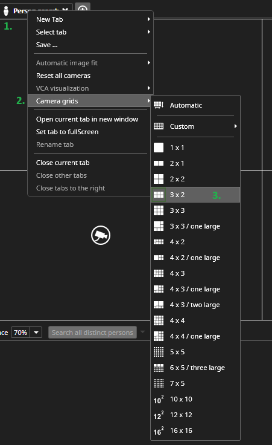The width and height of the screenshot is (272, 445).
Task: Click the 10 x 10 text label
Action: click(x=181, y=399)
